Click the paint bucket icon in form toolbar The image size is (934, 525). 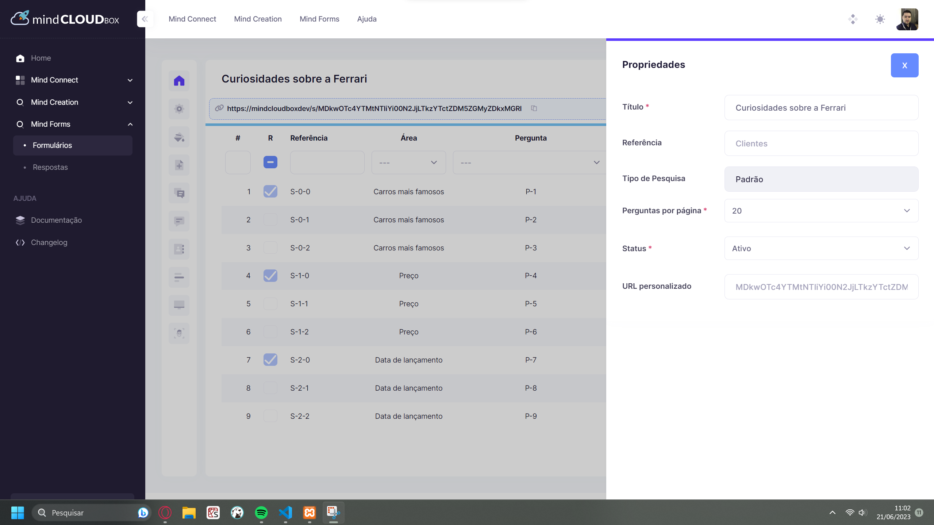[179, 137]
